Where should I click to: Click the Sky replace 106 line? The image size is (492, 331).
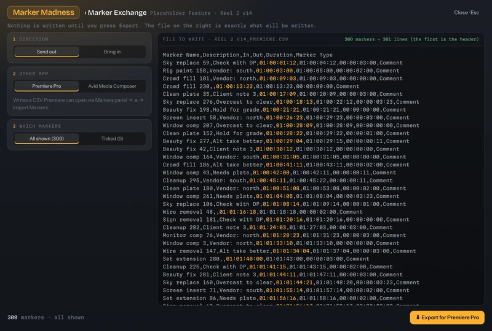pos(284,204)
